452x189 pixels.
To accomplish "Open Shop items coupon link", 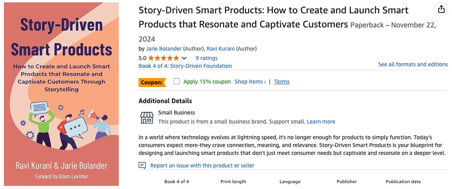I will [x=250, y=82].
